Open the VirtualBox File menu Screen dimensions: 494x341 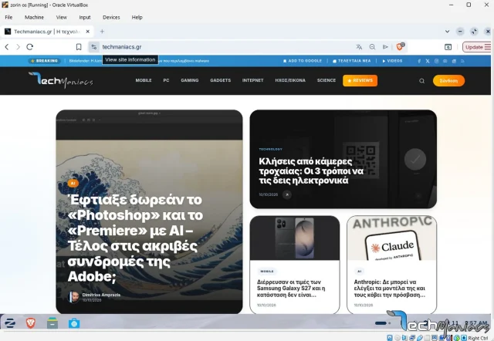tap(8, 17)
